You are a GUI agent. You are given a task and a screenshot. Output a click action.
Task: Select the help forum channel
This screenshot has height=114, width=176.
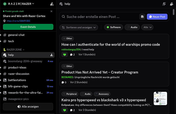tap(28, 55)
